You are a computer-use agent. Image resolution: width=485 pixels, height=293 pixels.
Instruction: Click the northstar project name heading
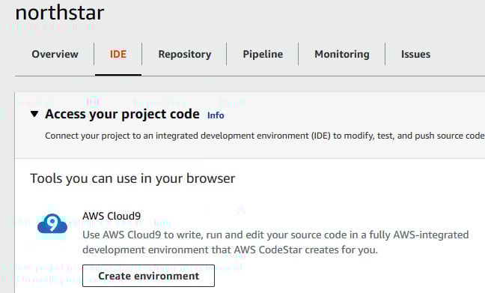pos(60,13)
